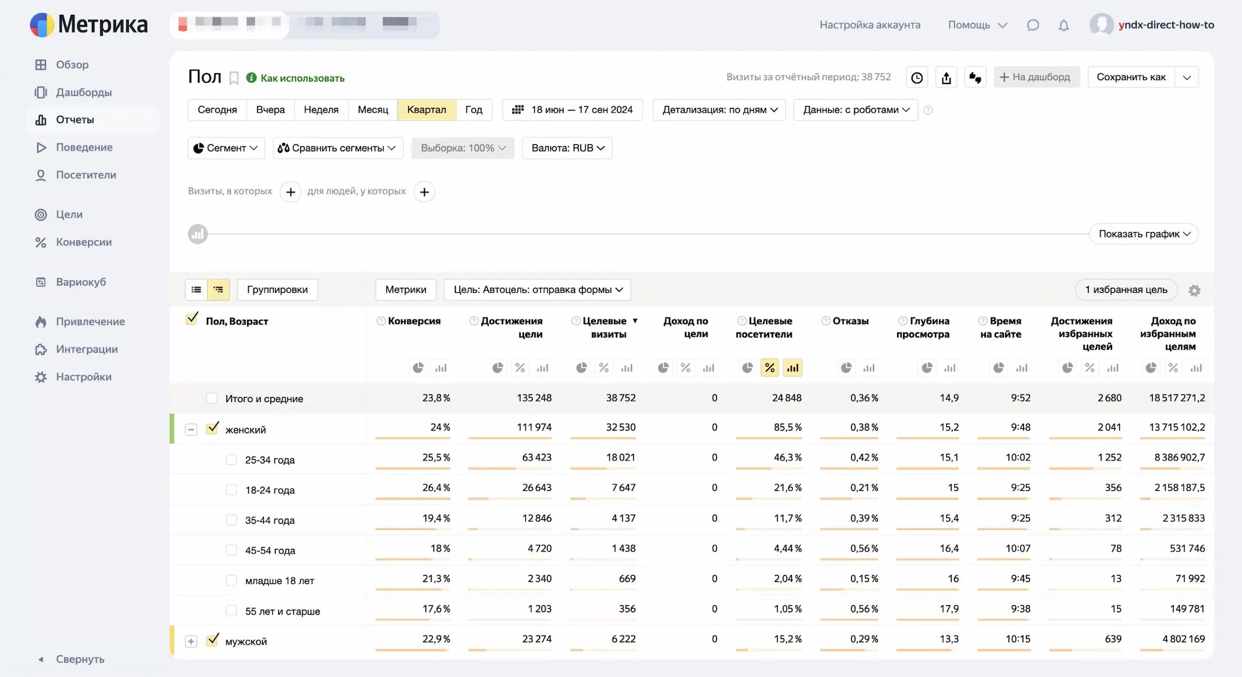Click the export report icon
The width and height of the screenshot is (1242, 677).
point(946,78)
